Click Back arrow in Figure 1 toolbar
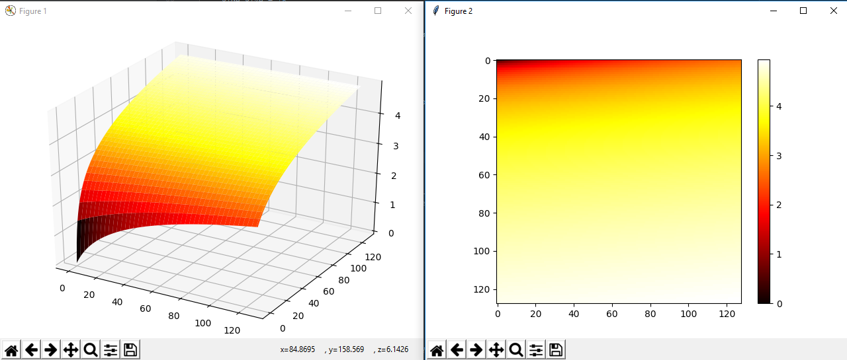This screenshot has height=360, width=847. click(x=31, y=350)
